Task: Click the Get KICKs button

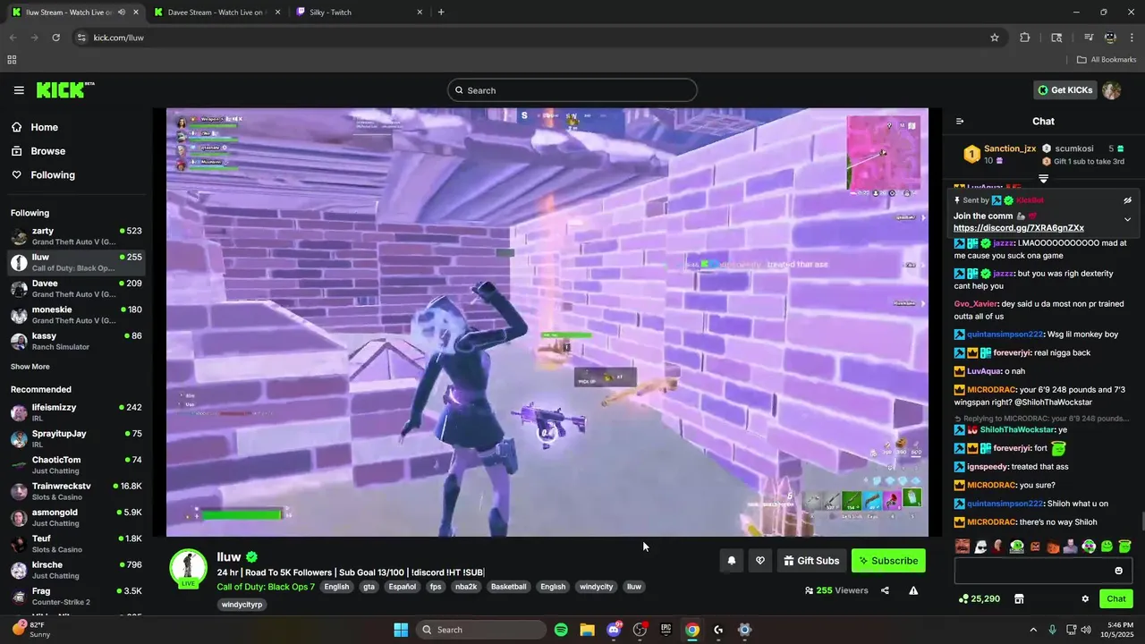Action: [1064, 90]
